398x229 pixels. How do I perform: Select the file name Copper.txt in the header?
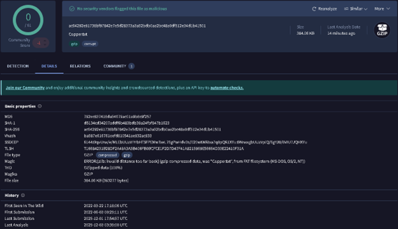[78, 34]
